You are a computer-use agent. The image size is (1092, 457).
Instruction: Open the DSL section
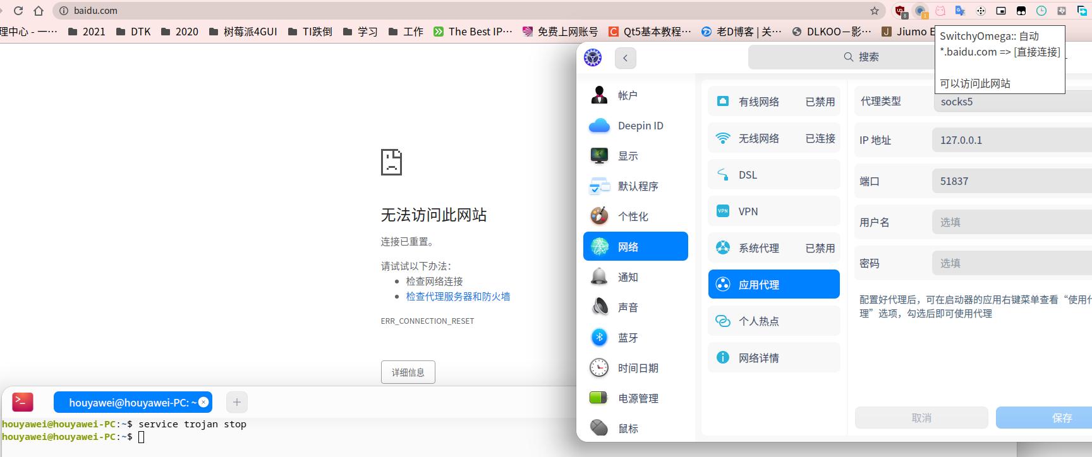coord(774,175)
